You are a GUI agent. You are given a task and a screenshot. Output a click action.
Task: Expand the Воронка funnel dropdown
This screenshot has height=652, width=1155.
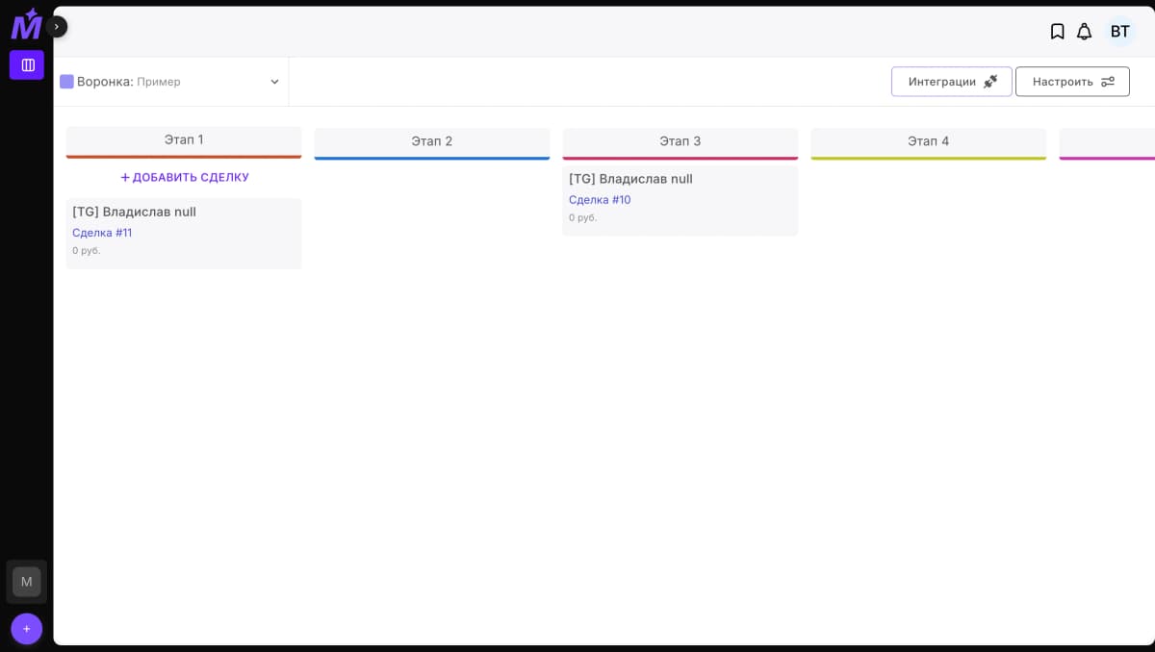point(274,82)
